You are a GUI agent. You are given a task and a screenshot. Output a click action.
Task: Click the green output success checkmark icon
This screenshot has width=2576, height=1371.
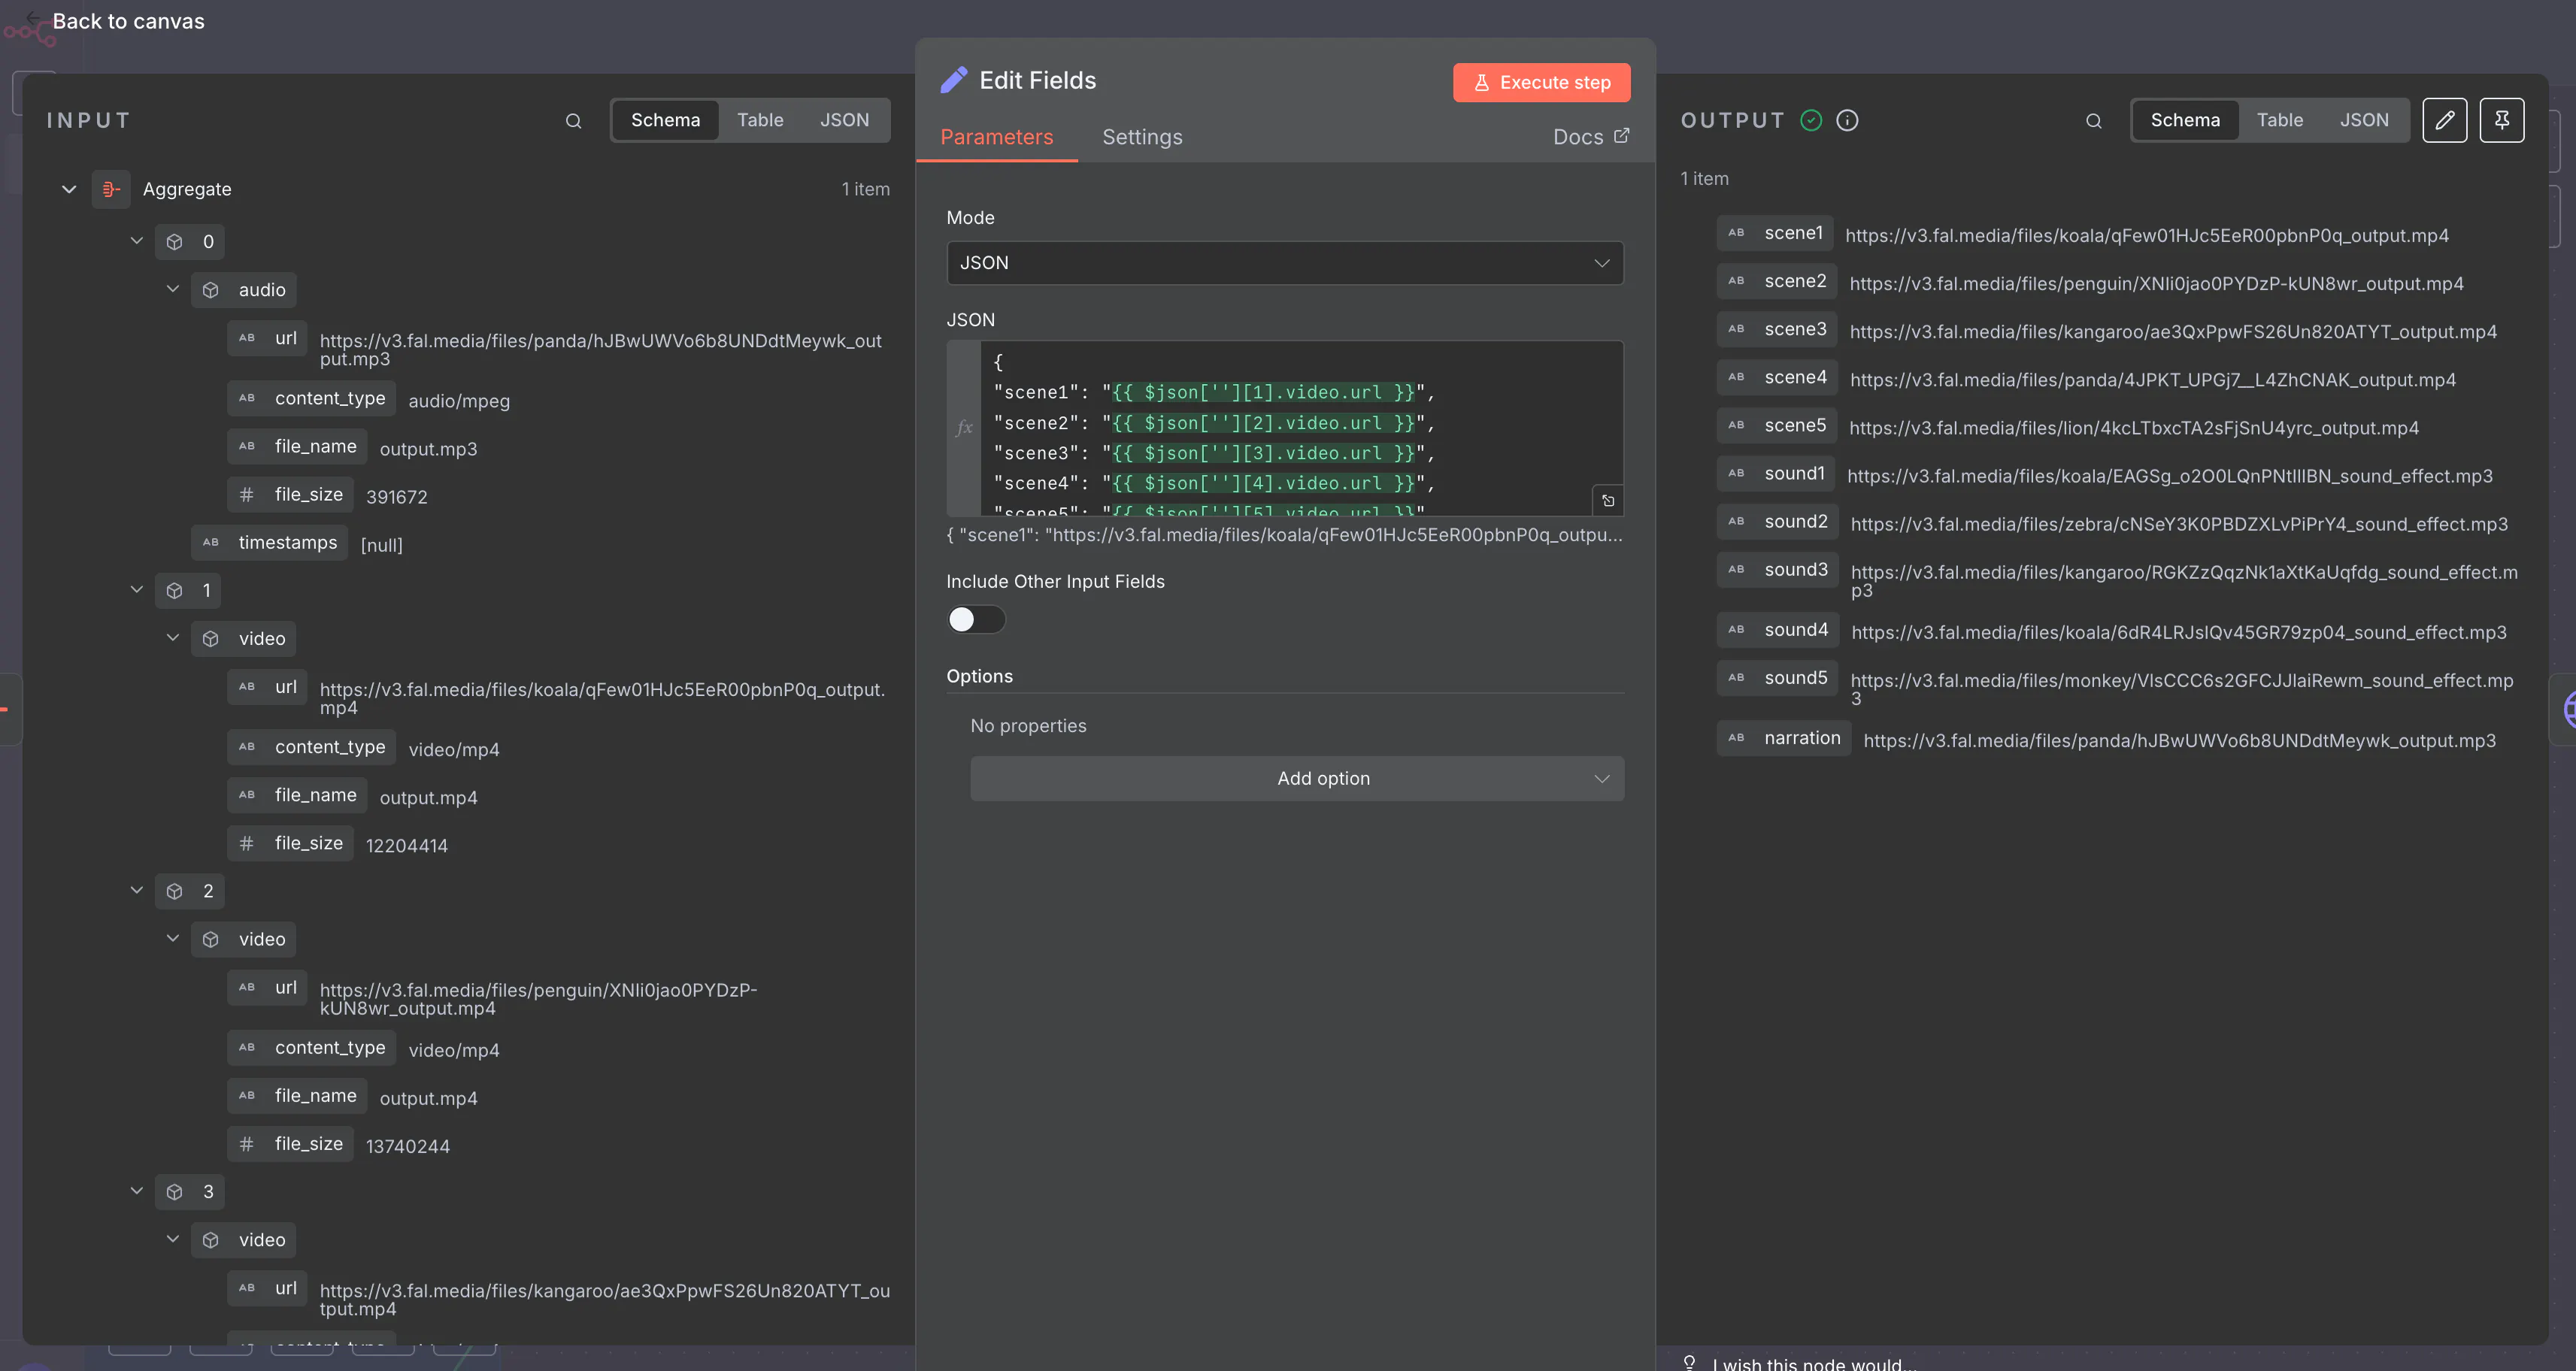click(x=1811, y=120)
